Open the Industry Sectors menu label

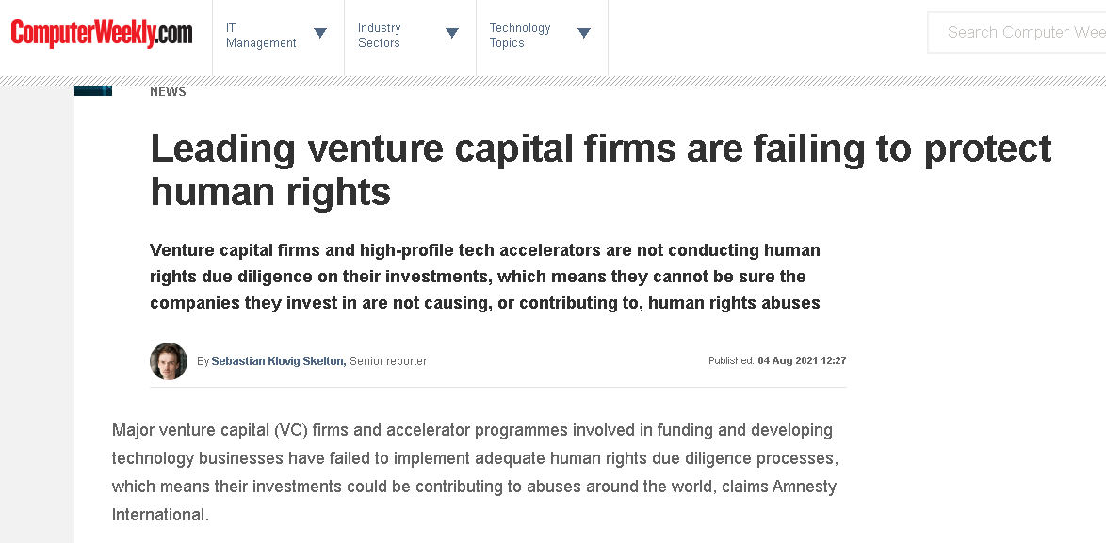click(379, 35)
